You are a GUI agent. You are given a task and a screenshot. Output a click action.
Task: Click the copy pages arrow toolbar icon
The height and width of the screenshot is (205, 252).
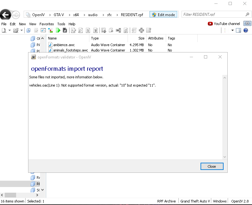pos(111,30)
